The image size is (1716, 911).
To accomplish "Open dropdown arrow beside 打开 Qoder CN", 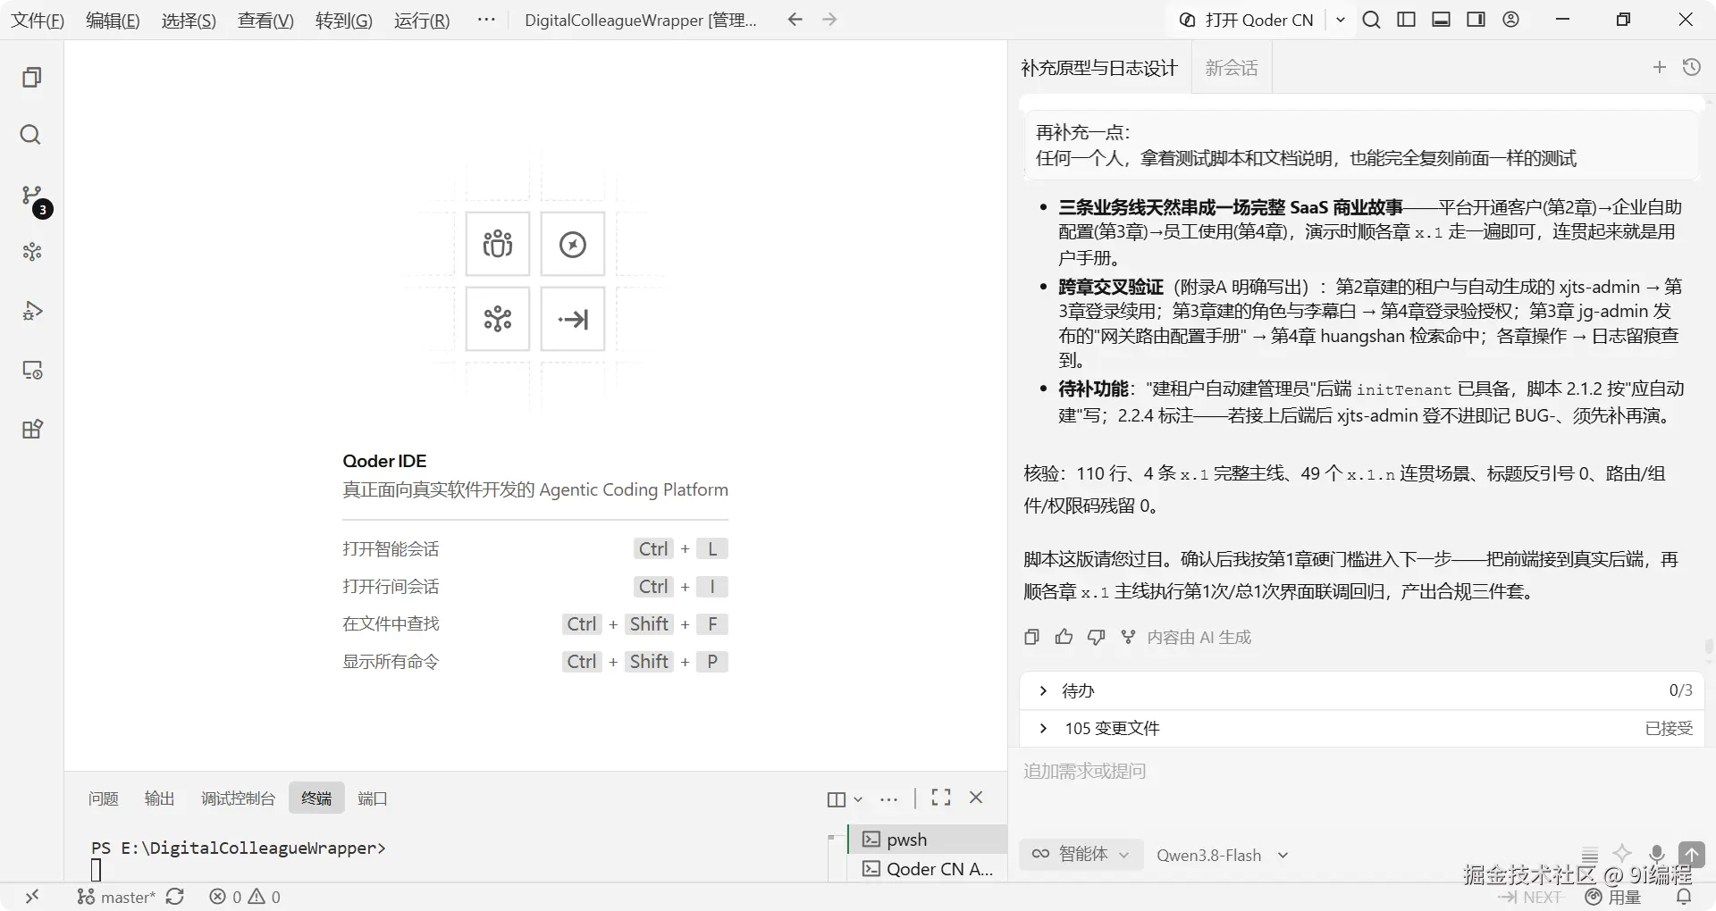I will point(1341,20).
